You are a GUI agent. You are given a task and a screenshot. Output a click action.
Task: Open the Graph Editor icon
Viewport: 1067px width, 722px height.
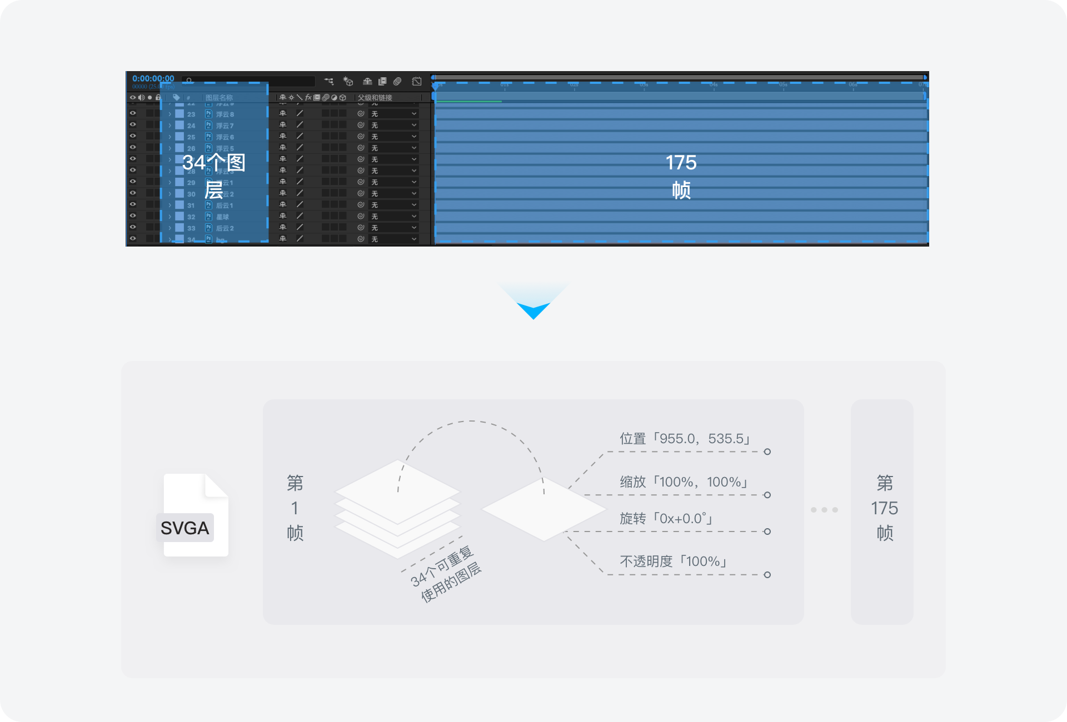416,81
